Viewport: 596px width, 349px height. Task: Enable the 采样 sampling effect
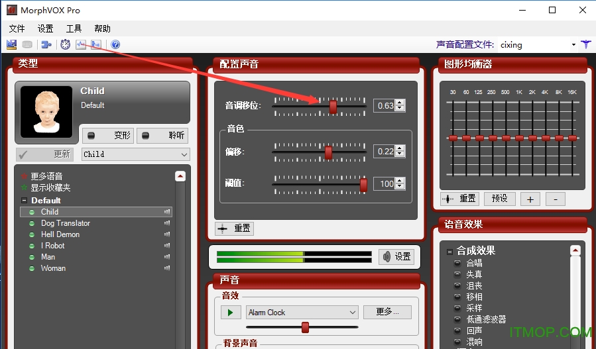(457, 308)
